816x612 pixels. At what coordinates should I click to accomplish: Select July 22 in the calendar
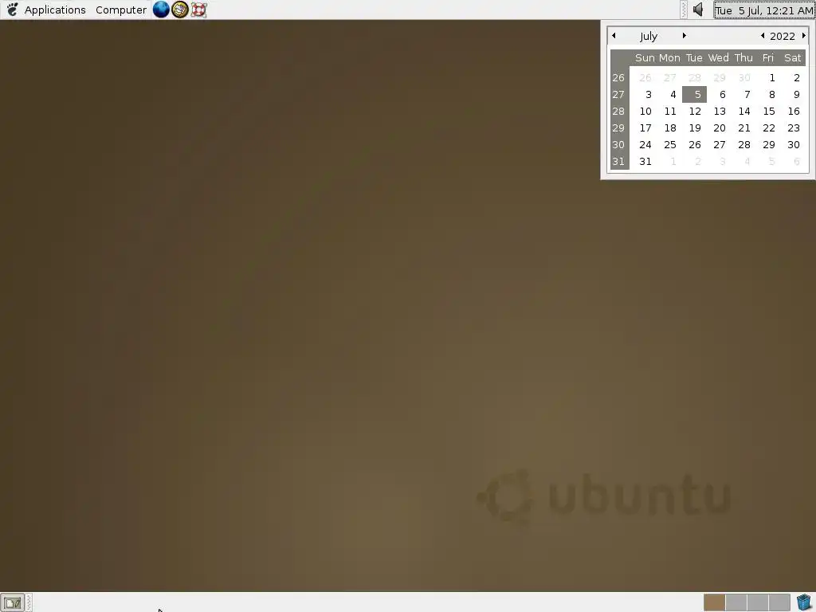[x=769, y=127]
